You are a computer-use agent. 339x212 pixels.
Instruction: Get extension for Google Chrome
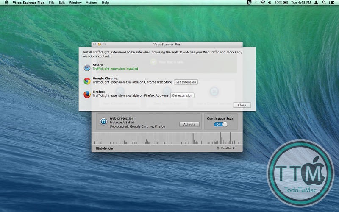pos(186,82)
